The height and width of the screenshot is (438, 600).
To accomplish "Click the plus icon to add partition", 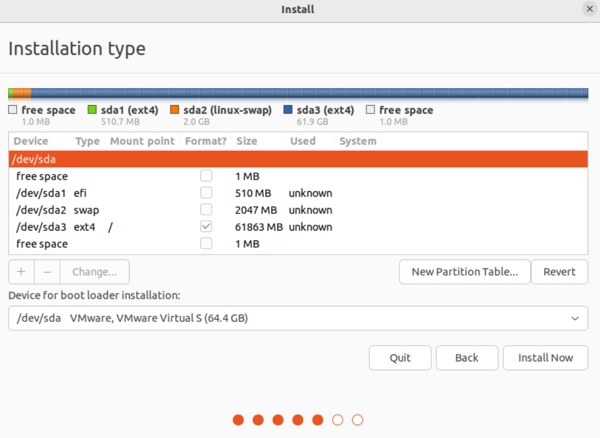I will 21,272.
